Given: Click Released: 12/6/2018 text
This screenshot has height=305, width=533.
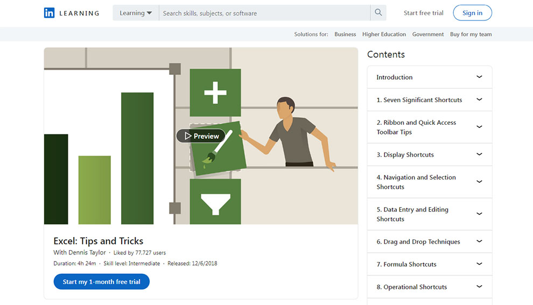Looking at the screenshot, I should pos(192,263).
